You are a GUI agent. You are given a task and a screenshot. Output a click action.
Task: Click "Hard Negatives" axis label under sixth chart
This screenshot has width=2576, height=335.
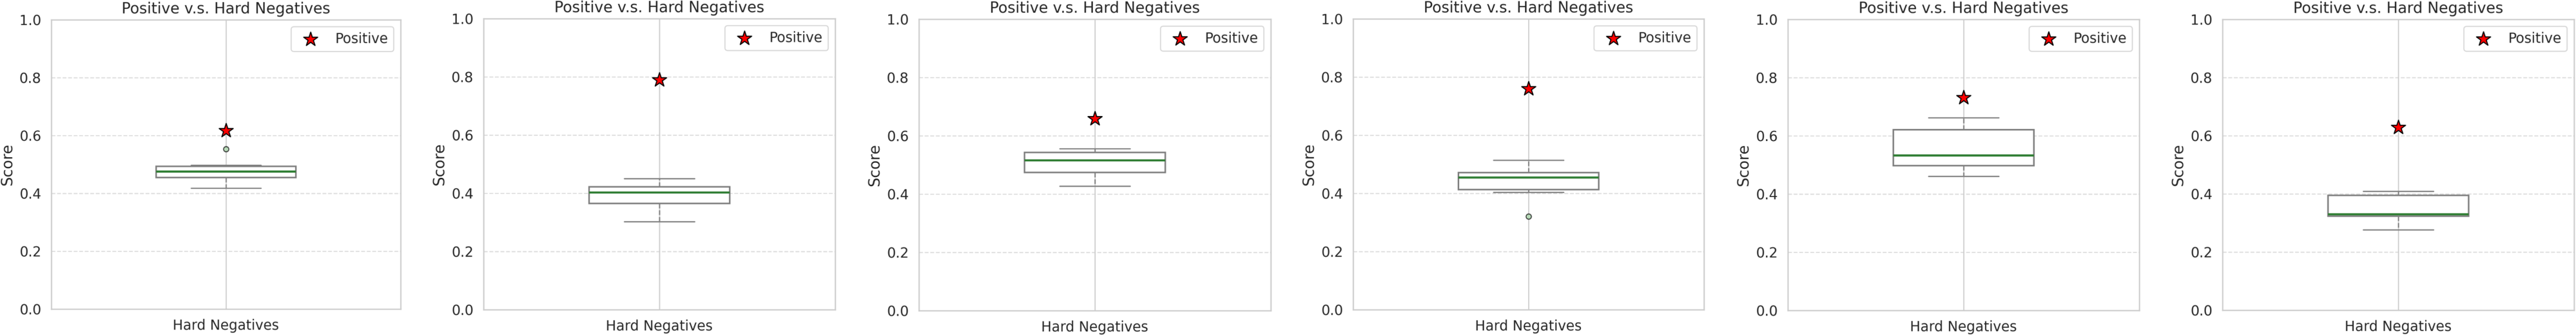pos(2398,326)
